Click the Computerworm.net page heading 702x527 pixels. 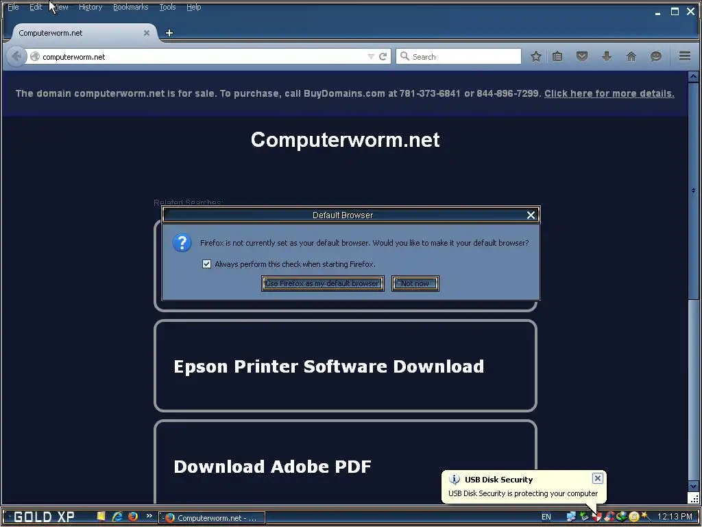tap(346, 140)
